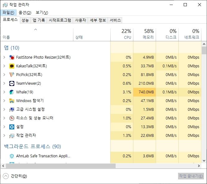Click the 작업 관리자 1.3% CPU cell
The width and height of the screenshot is (207, 184).
pyautogui.click(x=122, y=136)
